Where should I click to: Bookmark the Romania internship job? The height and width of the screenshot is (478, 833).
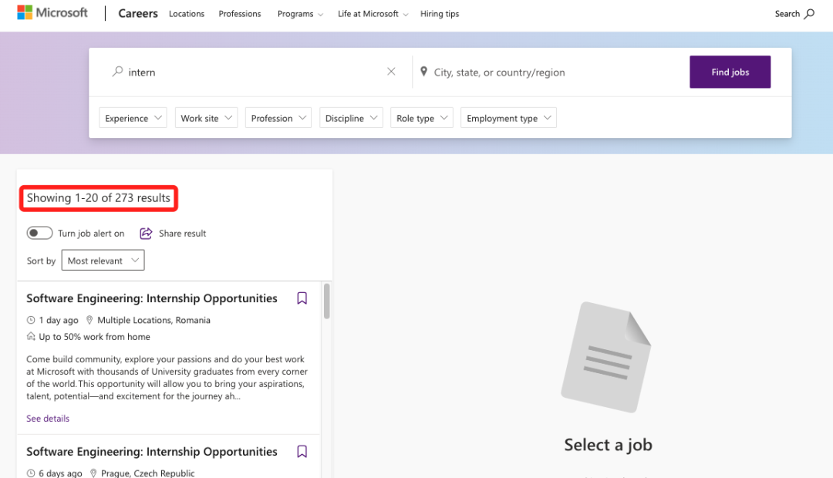302,298
